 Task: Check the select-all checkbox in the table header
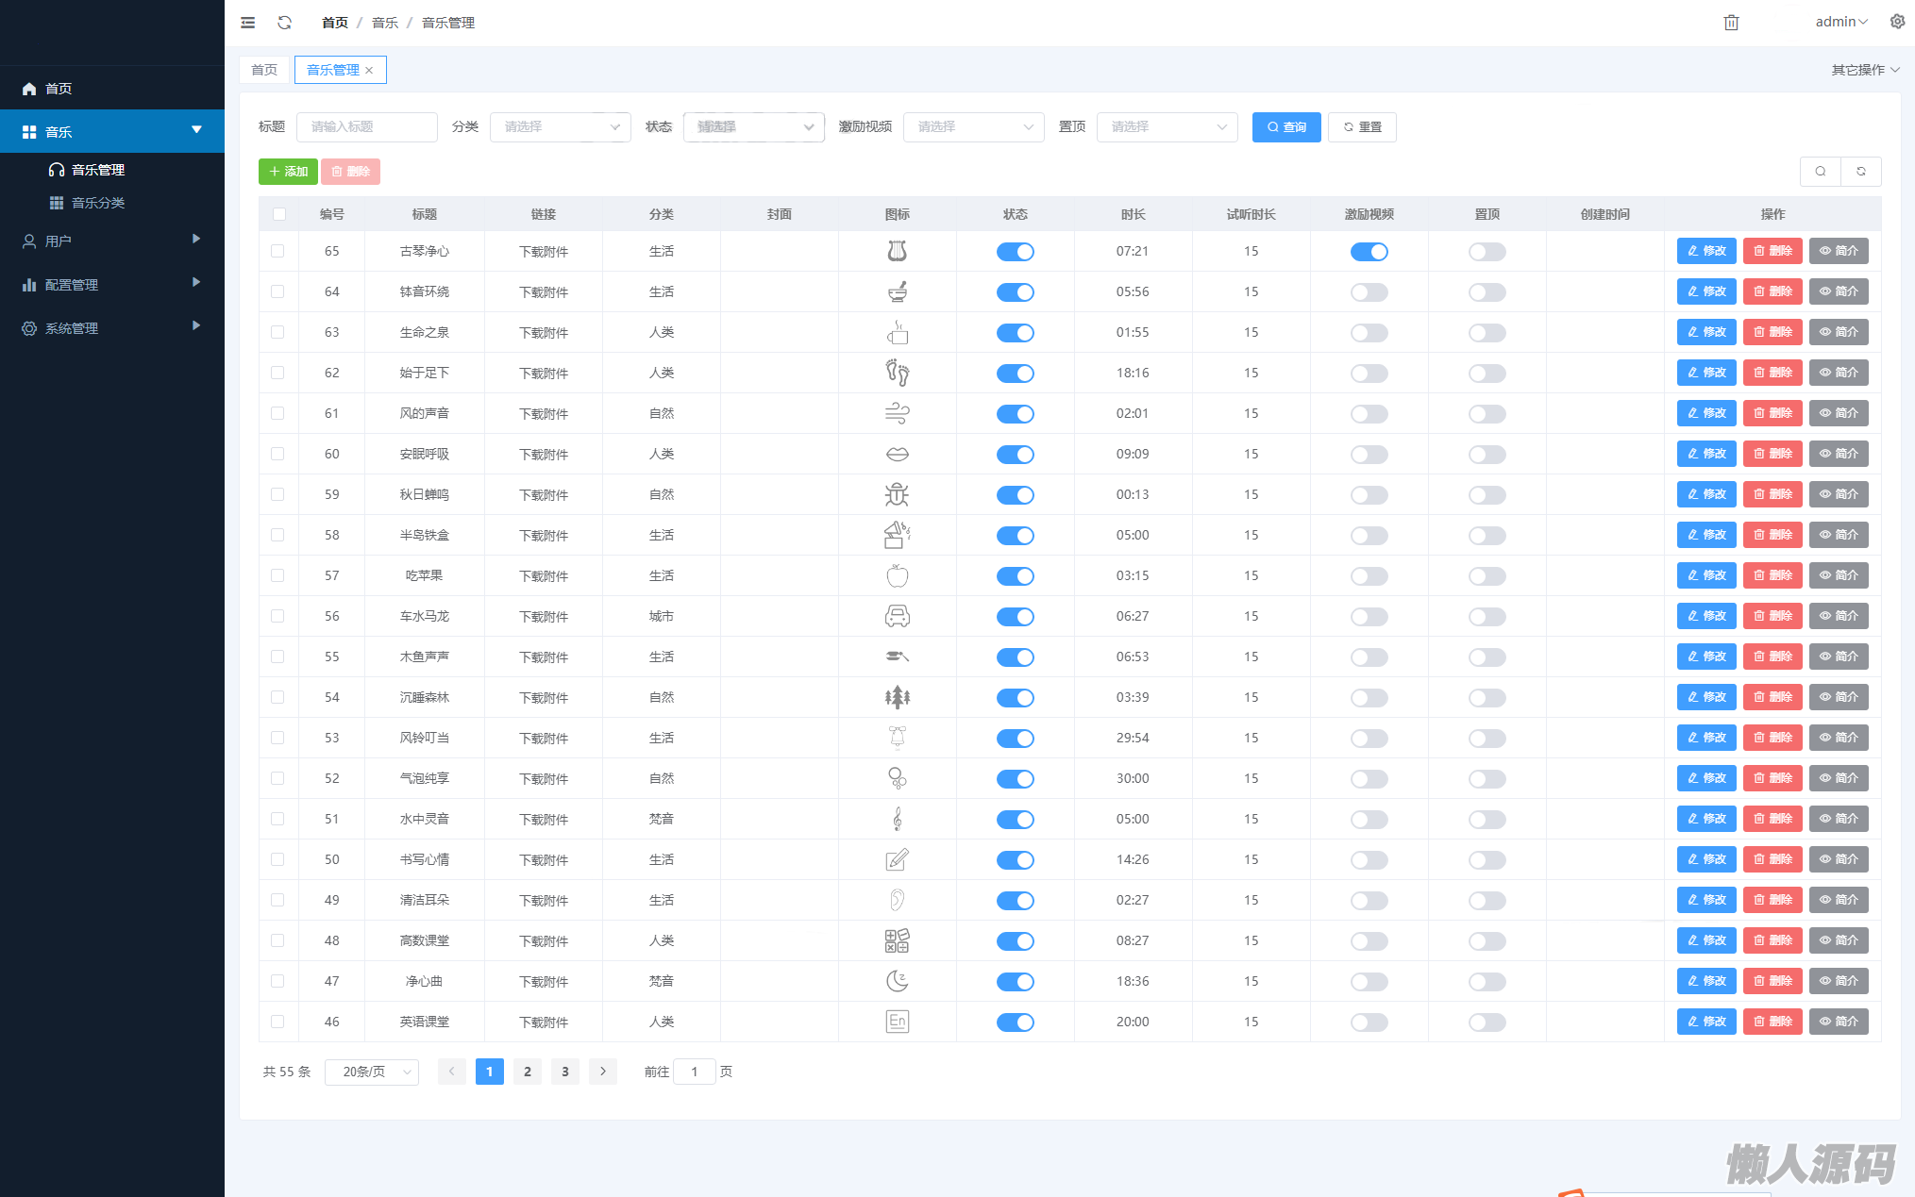[x=279, y=214]
